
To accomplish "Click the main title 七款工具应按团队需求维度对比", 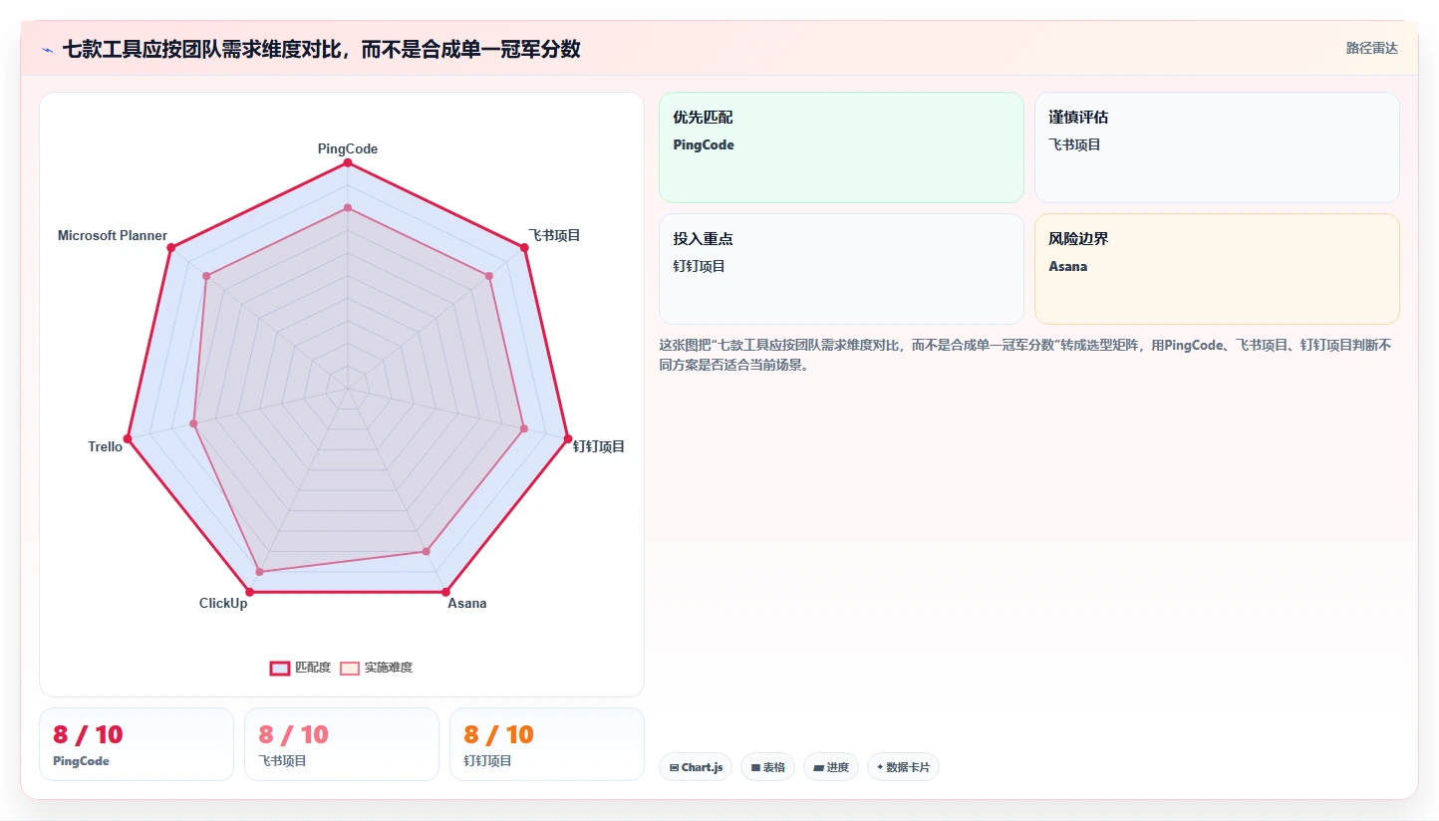I will point(321,49).
